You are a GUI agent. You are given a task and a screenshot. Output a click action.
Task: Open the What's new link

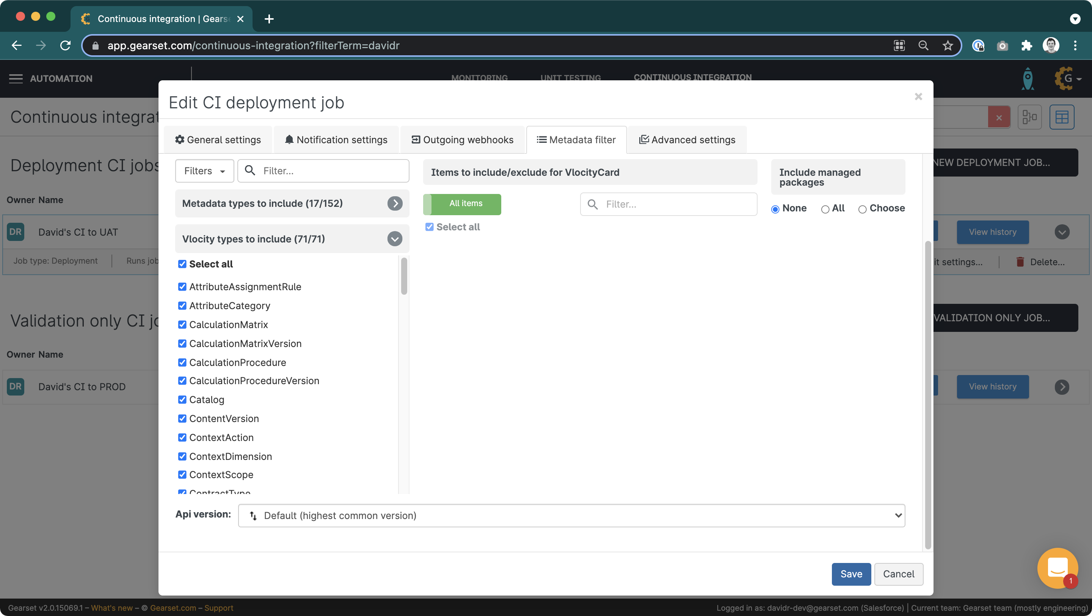[112, 608]
